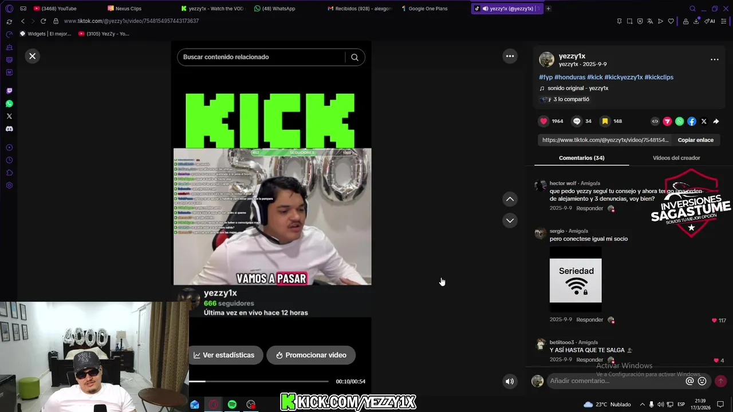This screenshot has width=733, height=412.
Task: Open the three-dot menu above the video
Action: pos(510,56)
